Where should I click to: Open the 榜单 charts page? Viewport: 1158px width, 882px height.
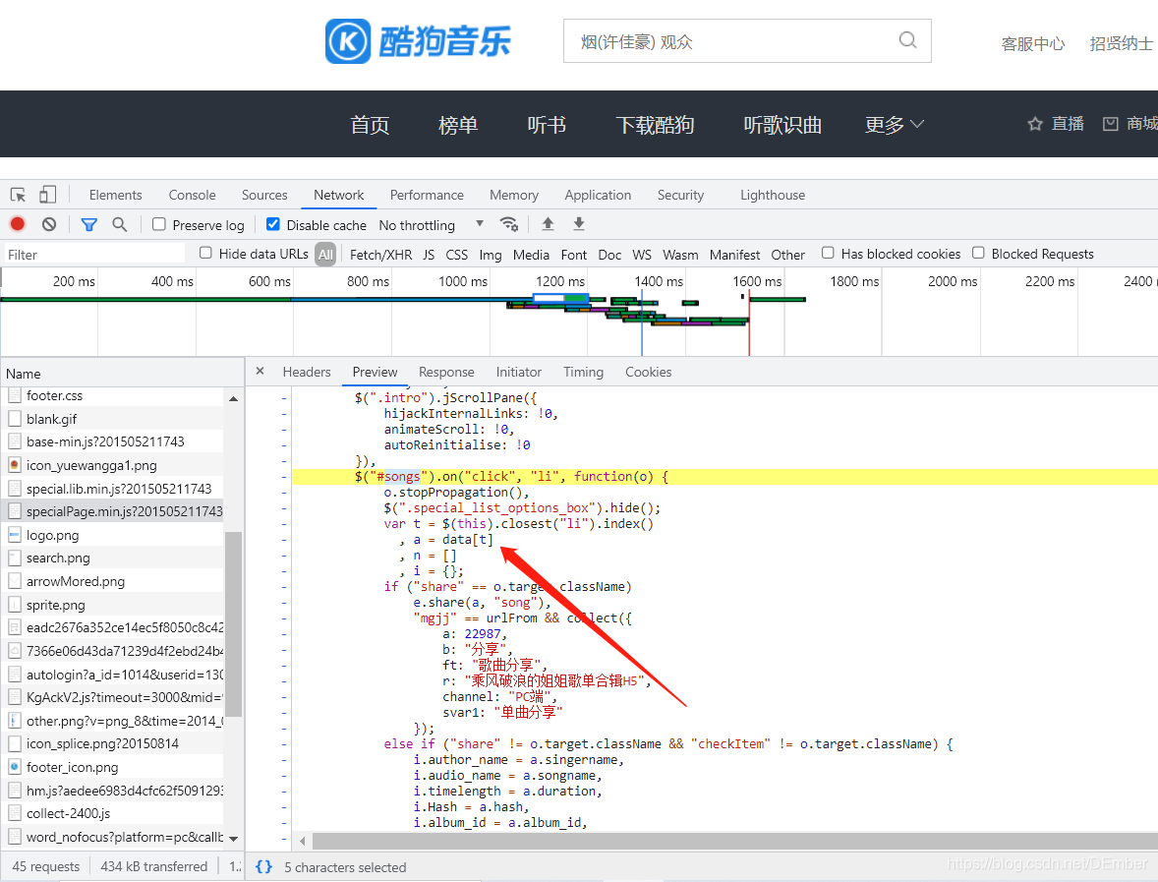tap(458, 124)
